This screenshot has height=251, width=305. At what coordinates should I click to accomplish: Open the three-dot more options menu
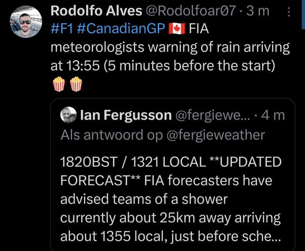coord(288,13)
